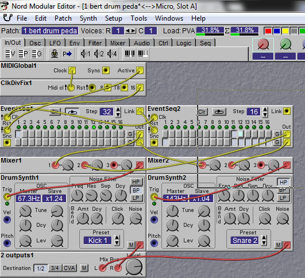
Task: Select HP noise filter on DrumSynth1
Action: [x=136, y=182]
